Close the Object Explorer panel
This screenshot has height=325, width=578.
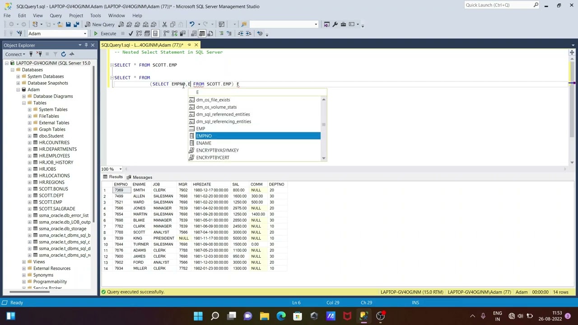93,45
